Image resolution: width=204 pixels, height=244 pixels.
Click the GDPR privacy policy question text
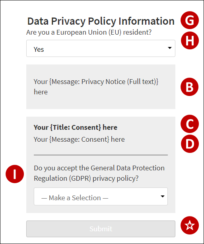click(x=99, y=173)
